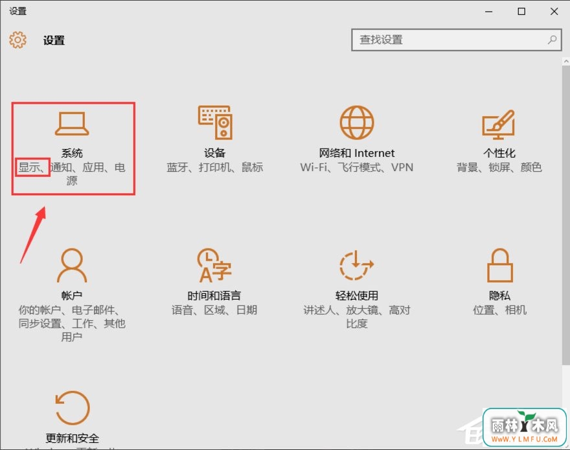Click the scrollbar up arrow
Screen dimensions: 570x450
pos(566,62)
